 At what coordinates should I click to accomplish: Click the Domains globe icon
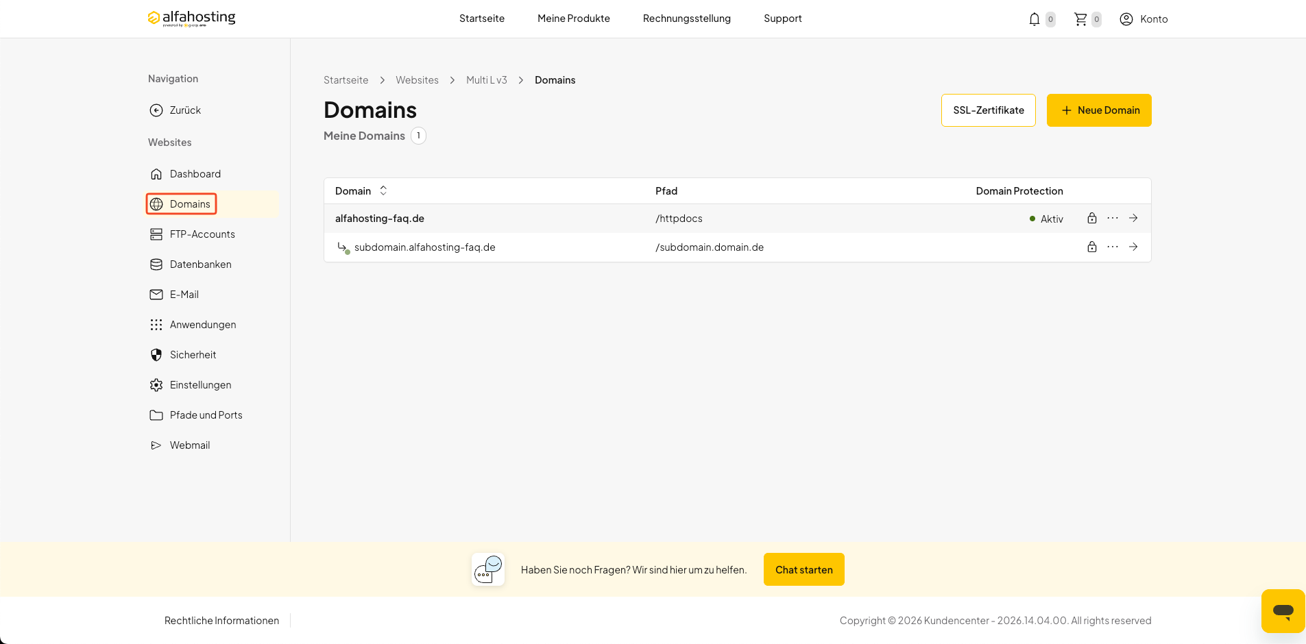(156, 204)
